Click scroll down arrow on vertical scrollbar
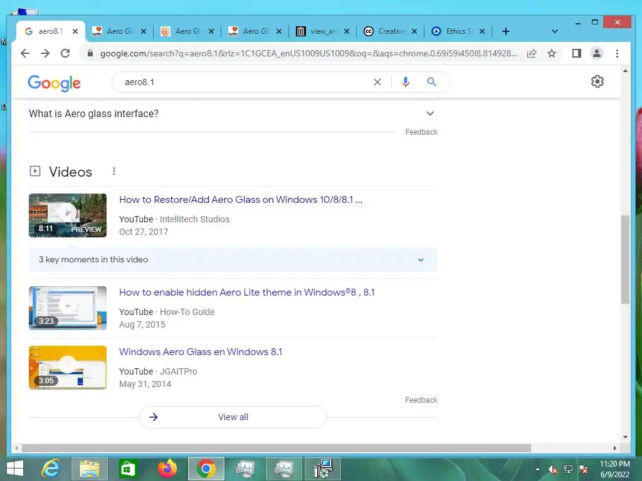Screen dimensions: 642x481 625,437
